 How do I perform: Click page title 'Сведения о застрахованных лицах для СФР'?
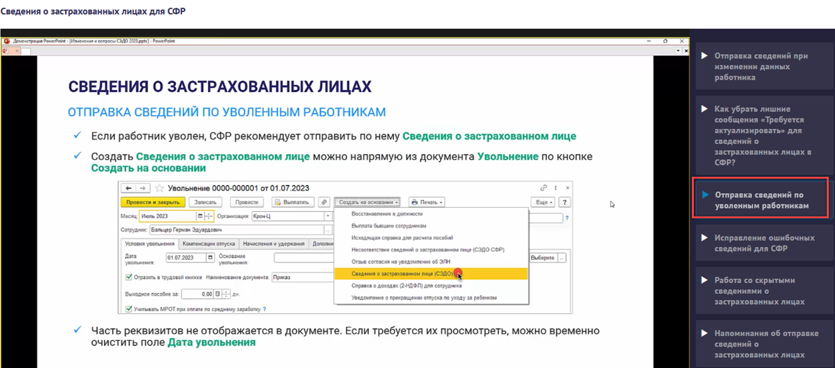pos(93,11)
